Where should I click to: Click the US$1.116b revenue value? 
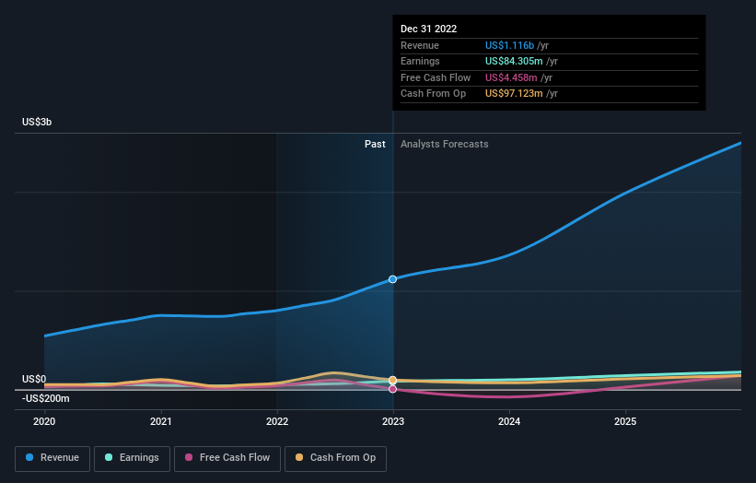[509, 45]
